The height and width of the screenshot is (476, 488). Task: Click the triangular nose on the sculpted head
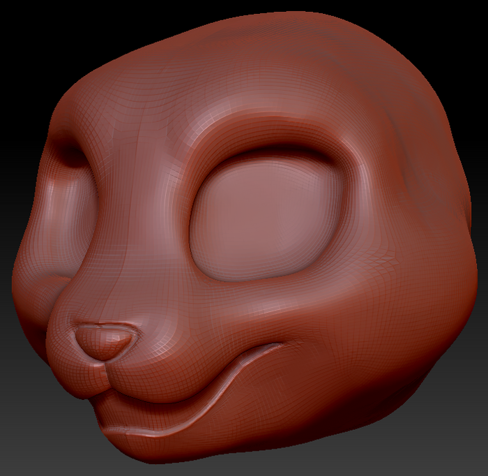tap(105, 341)
